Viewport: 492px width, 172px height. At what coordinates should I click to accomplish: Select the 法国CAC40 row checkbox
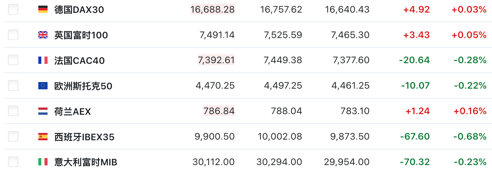coord(13,60)
